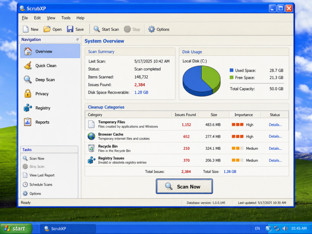The height and width of the screenshot is (234, 312).
Task: Click the Stop toolbar button
Action: click(x=132, y=29)
